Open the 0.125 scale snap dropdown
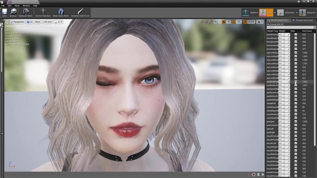 [x=251, y=22]
